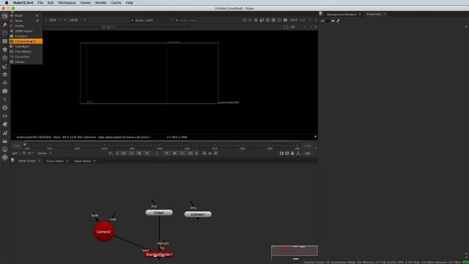Open the Other nodes toolbar icon

5,141
